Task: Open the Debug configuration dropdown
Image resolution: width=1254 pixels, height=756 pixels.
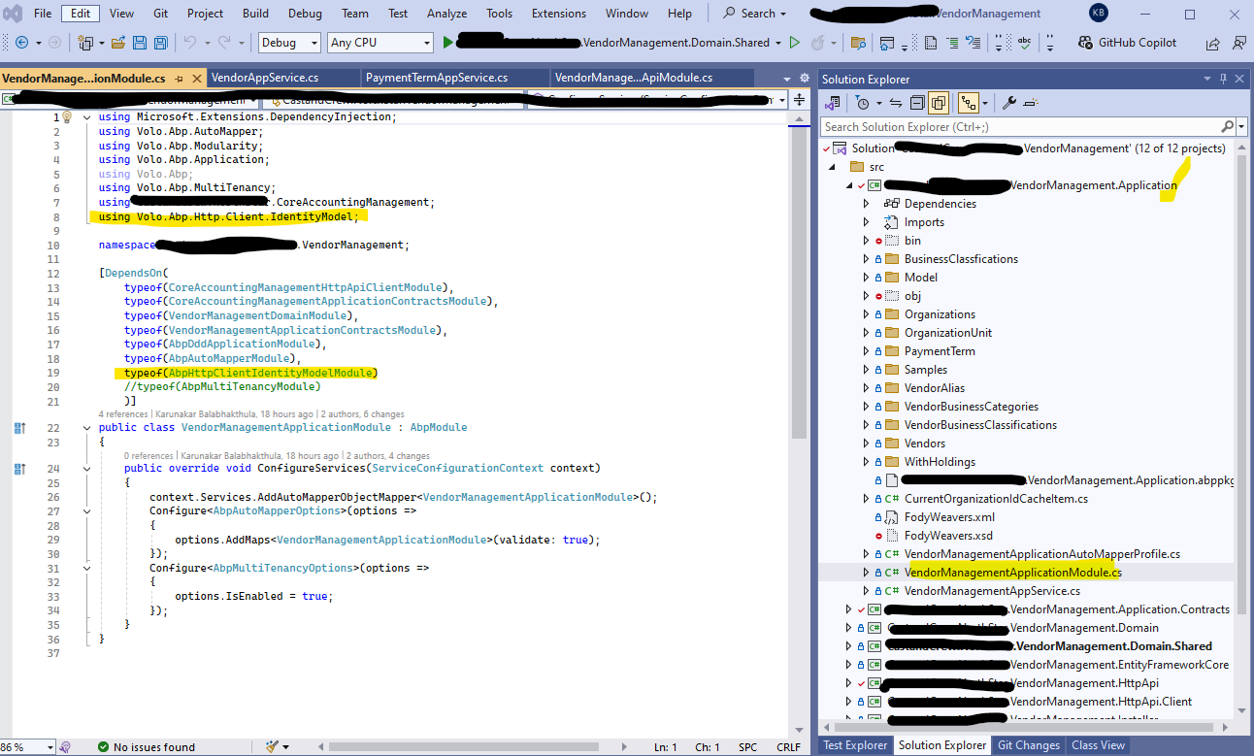Action: pyautogui.click(x=289, y=43)
